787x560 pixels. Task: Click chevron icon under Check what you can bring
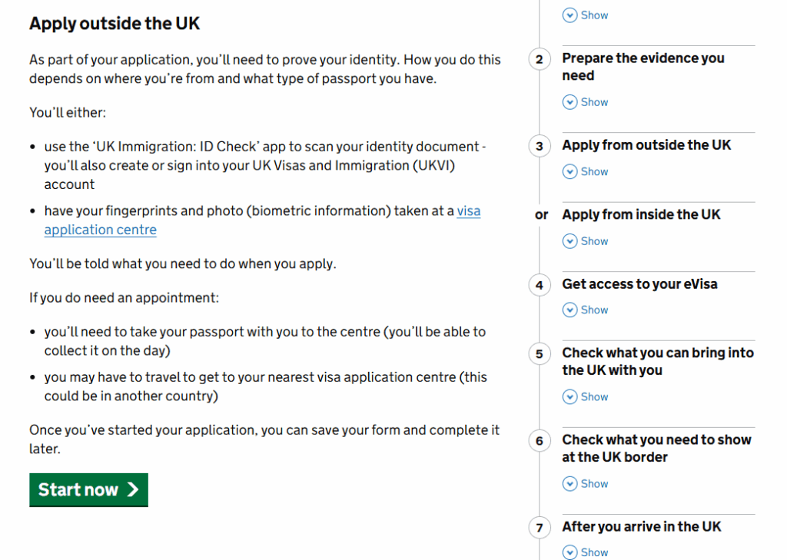click(x=569, y=397)
